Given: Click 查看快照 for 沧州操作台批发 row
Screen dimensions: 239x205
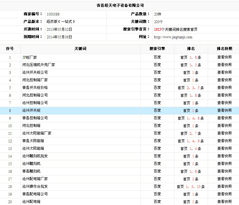Looking at the screenshot, I should [224, 186].
